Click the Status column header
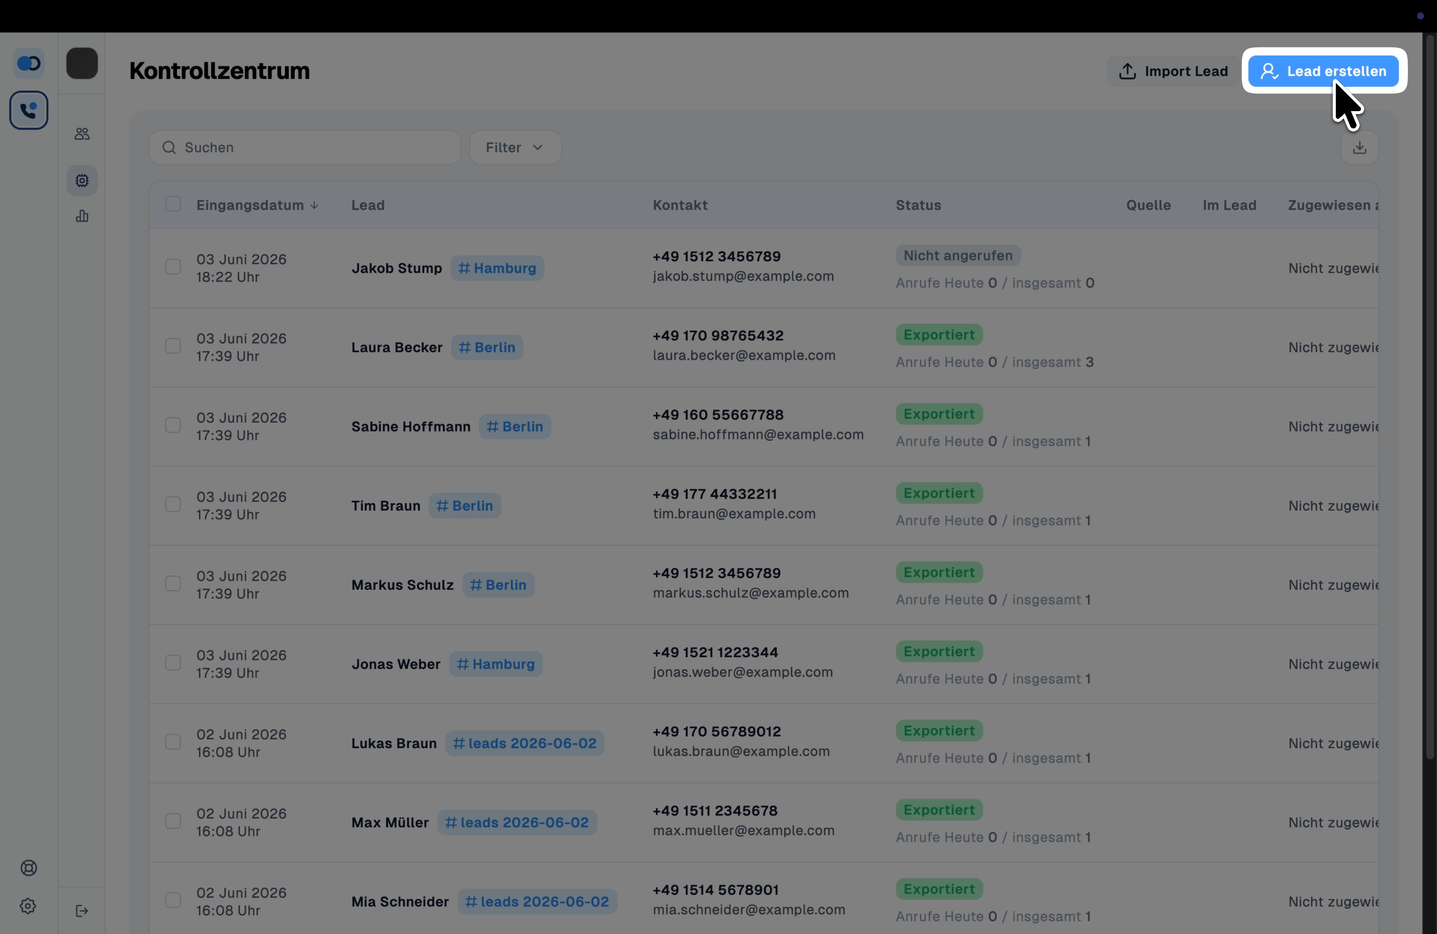The height and width of the screenshot is (934, 1437). point(919,205)
